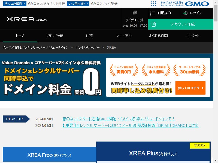Click the レンタルサーバー breadcrumb link
This screenshot has width=218, height=163.
pyautogui.click(x=87, y=48)
